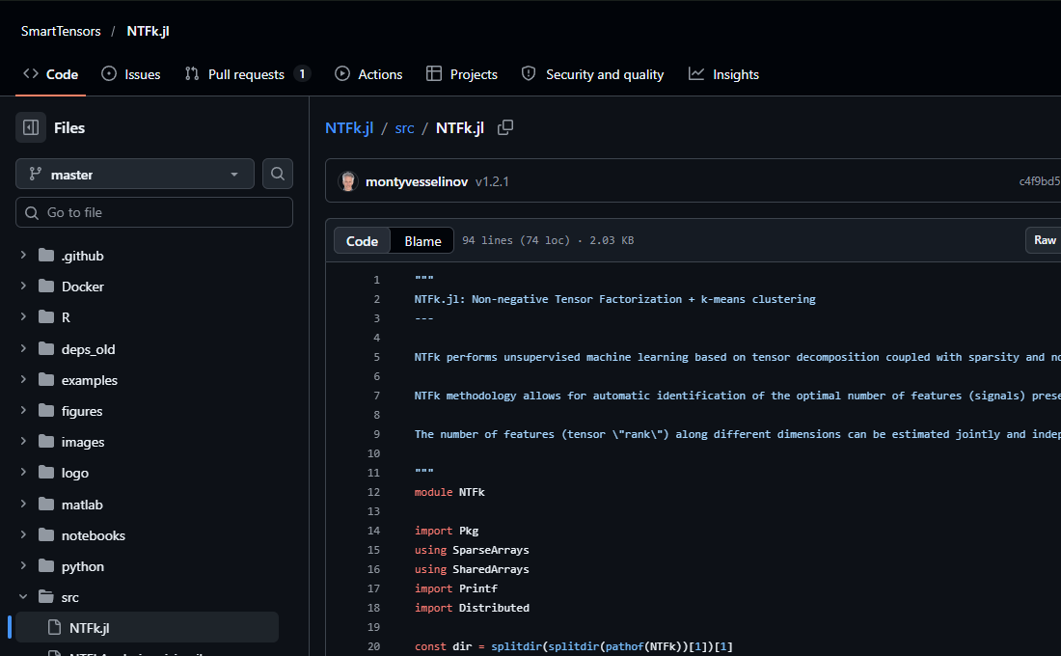Open the matlab folder icon
The width and height of the screenshot is (1061, 656).
click(x=46, y=505)
